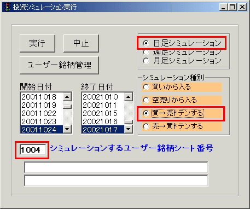Click the 終了日付 scrollbar thumb
This screenshot has width=250, height=209.
[129, 122]
